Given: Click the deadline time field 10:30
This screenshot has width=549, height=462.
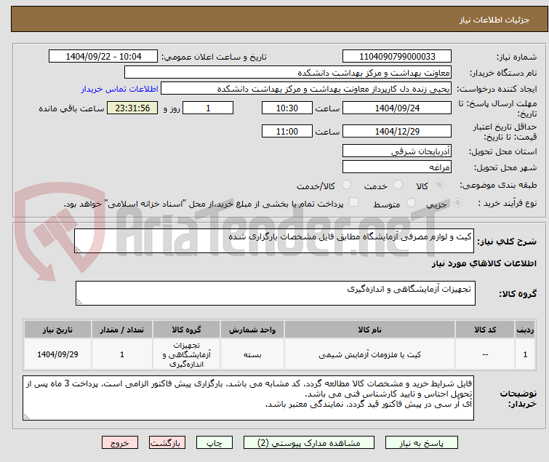Looking at the screenshot, I should [286, 108].
